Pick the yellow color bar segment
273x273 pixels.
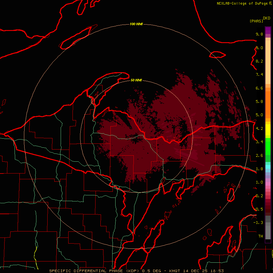(268, 130)
